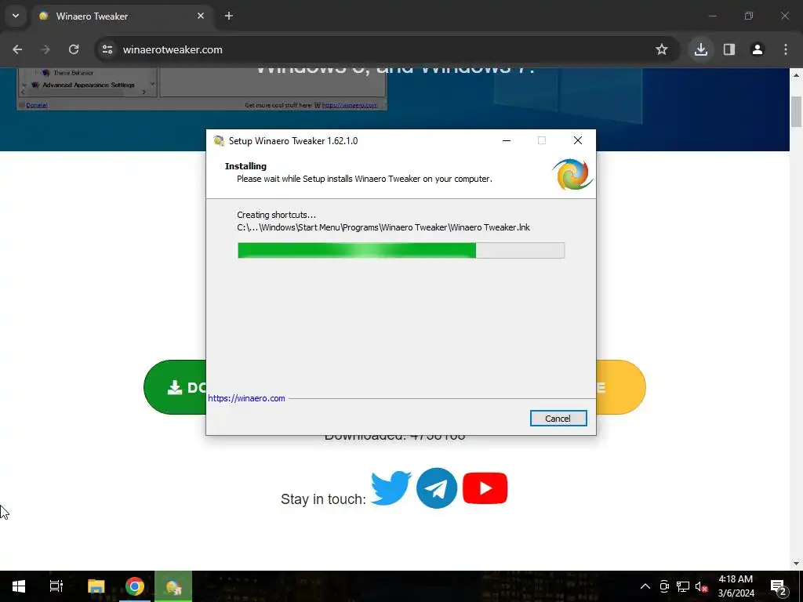
Task: Open Task View from taskbar
Action: [56, 586]
